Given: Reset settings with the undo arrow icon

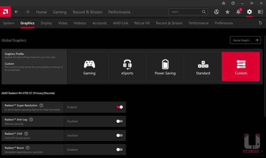Looking at the screenshot, I should [260, 23].
